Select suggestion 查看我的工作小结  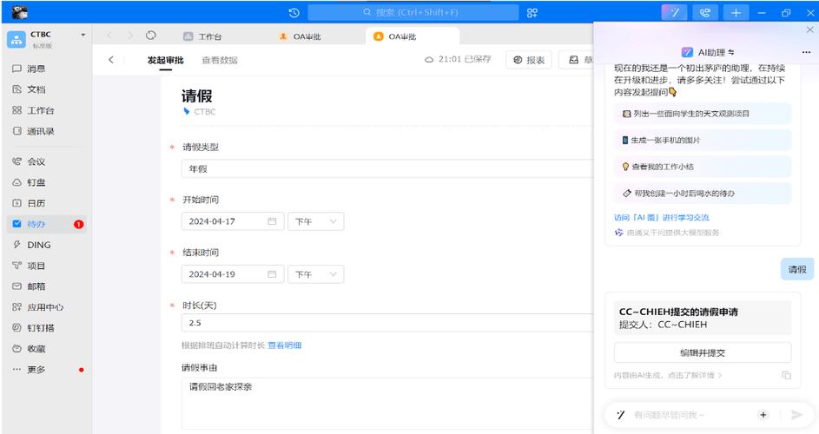[703, 167]
